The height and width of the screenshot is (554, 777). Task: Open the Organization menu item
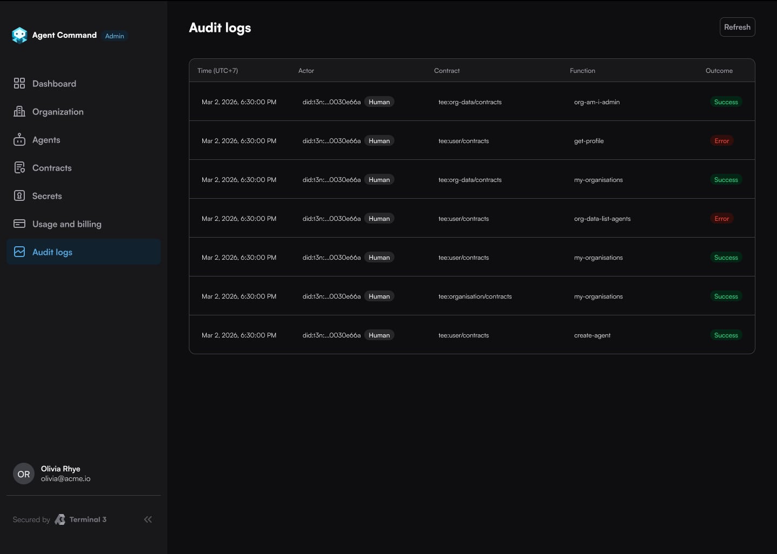tap(84, 111)
